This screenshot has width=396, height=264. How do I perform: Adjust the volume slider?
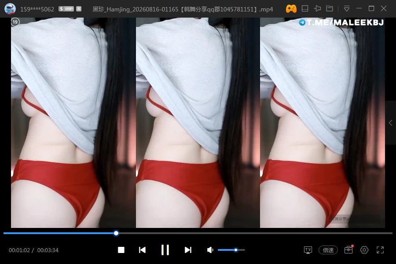pyautogui.click(x=231, y=250)
